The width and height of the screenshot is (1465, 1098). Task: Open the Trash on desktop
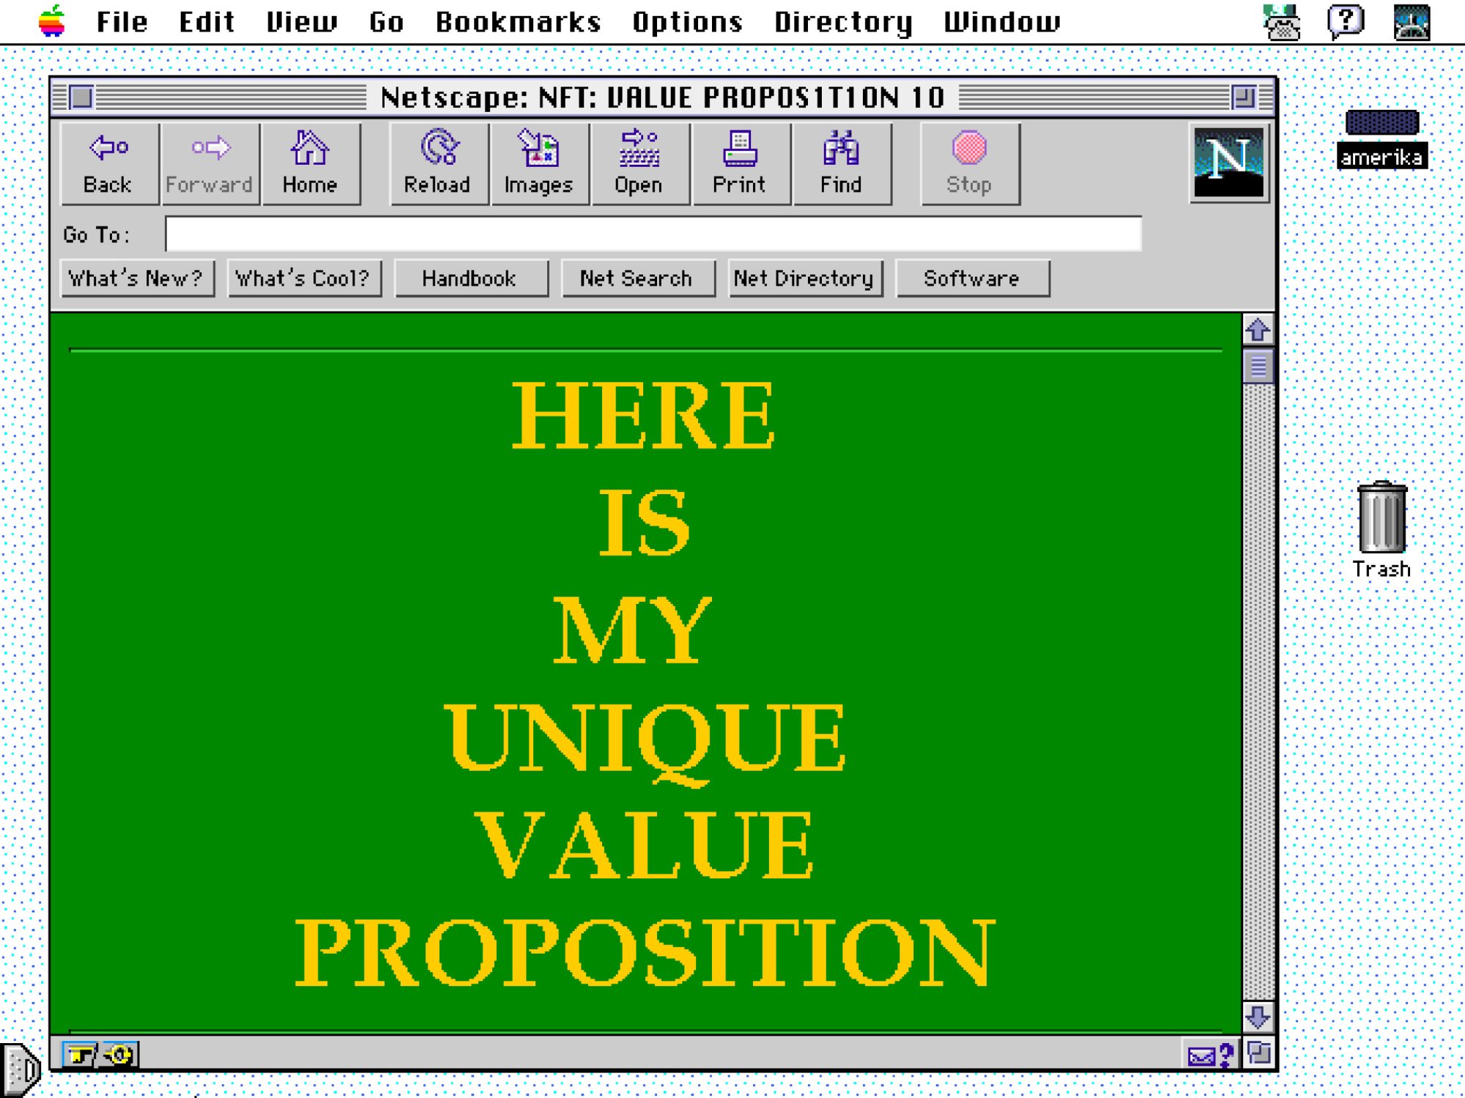[1381, 518]
